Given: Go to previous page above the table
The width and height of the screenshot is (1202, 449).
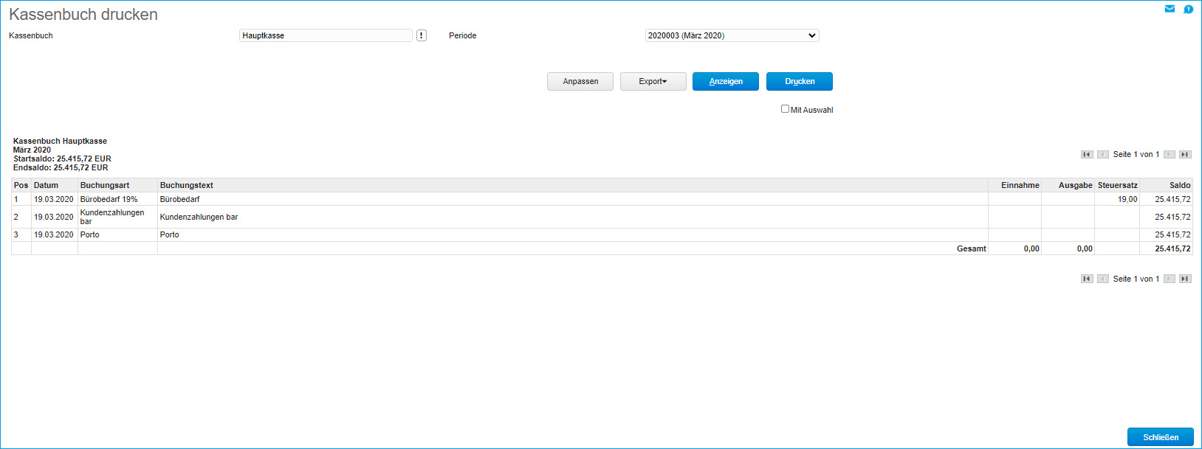Looking at the screenshot, I should point(1102,155).
